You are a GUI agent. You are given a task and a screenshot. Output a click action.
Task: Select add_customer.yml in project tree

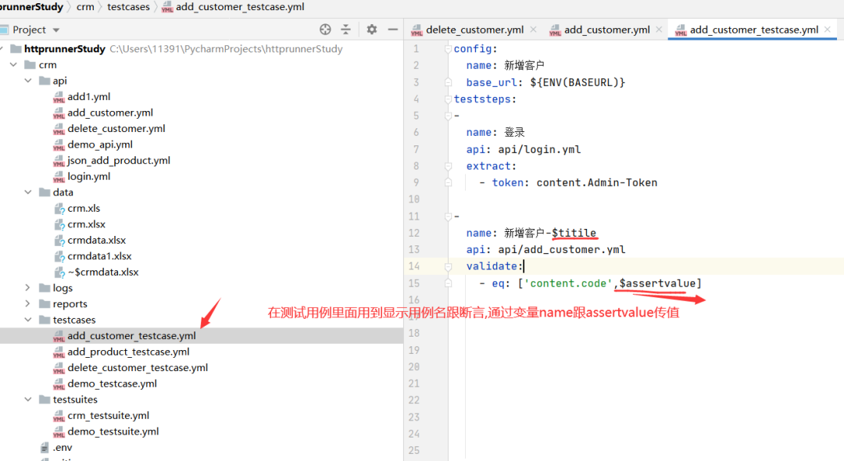[110, 113]
